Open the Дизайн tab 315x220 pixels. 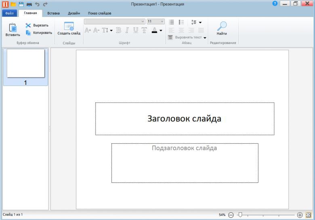point(74,13)
